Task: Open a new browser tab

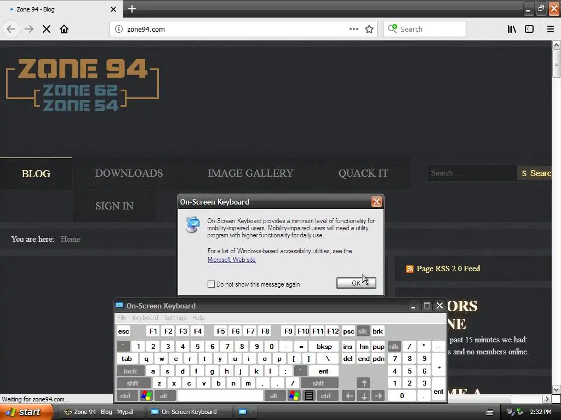Action: (x=132, y=9)
